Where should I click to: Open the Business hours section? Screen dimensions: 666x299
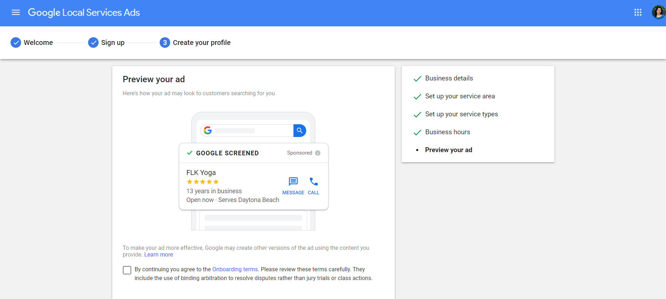coord(447,132)
